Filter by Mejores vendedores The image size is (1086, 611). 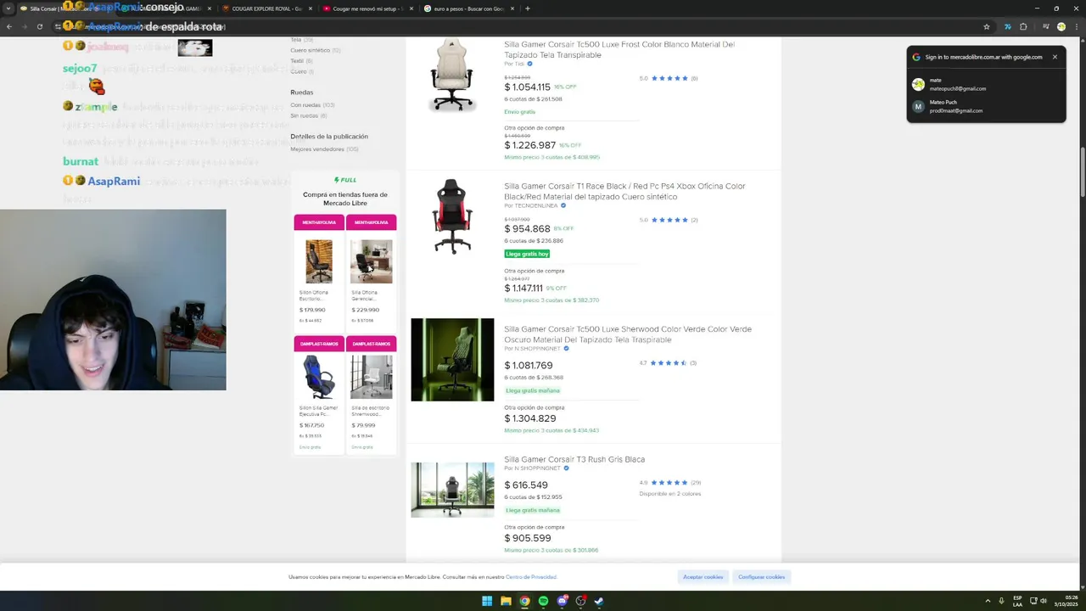(x=324, y=149)
